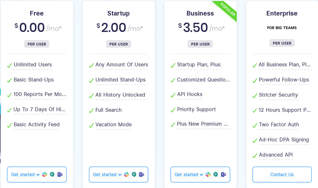Screen dimensions: 318x188
Task: Click 'Two Factor Auth' feature in Enterprise
Action: click(x=279, y=124)
